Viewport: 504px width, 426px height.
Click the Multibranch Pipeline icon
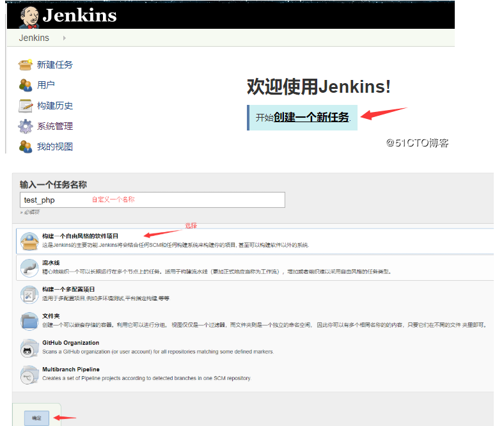pos(29,375)
